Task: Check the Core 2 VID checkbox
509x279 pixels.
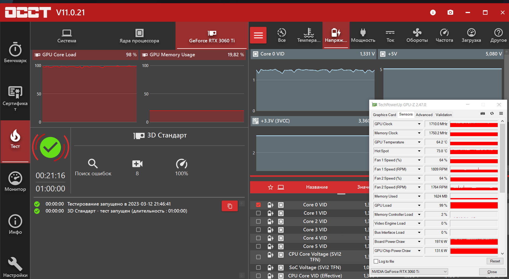Action: click(x=258, y=221)
